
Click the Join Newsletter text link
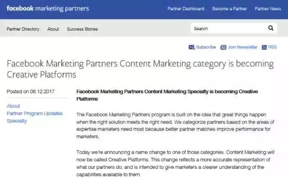243,47
